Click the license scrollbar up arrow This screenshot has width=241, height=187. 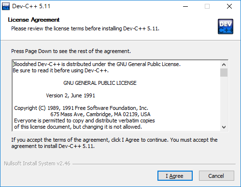click(224, 65)
